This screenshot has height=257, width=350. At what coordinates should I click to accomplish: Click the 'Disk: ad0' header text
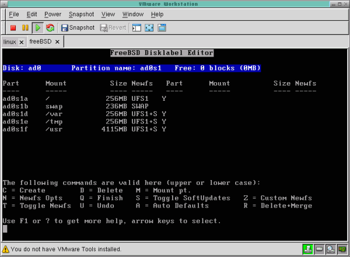[x=22, y=68]
